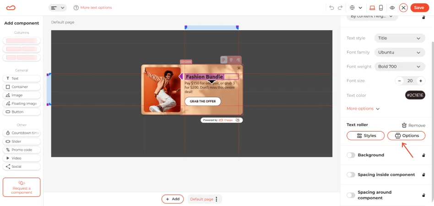434x206 pixels.
Task: Open text color swatch #2C1E1E
Action: click(415, 95)
